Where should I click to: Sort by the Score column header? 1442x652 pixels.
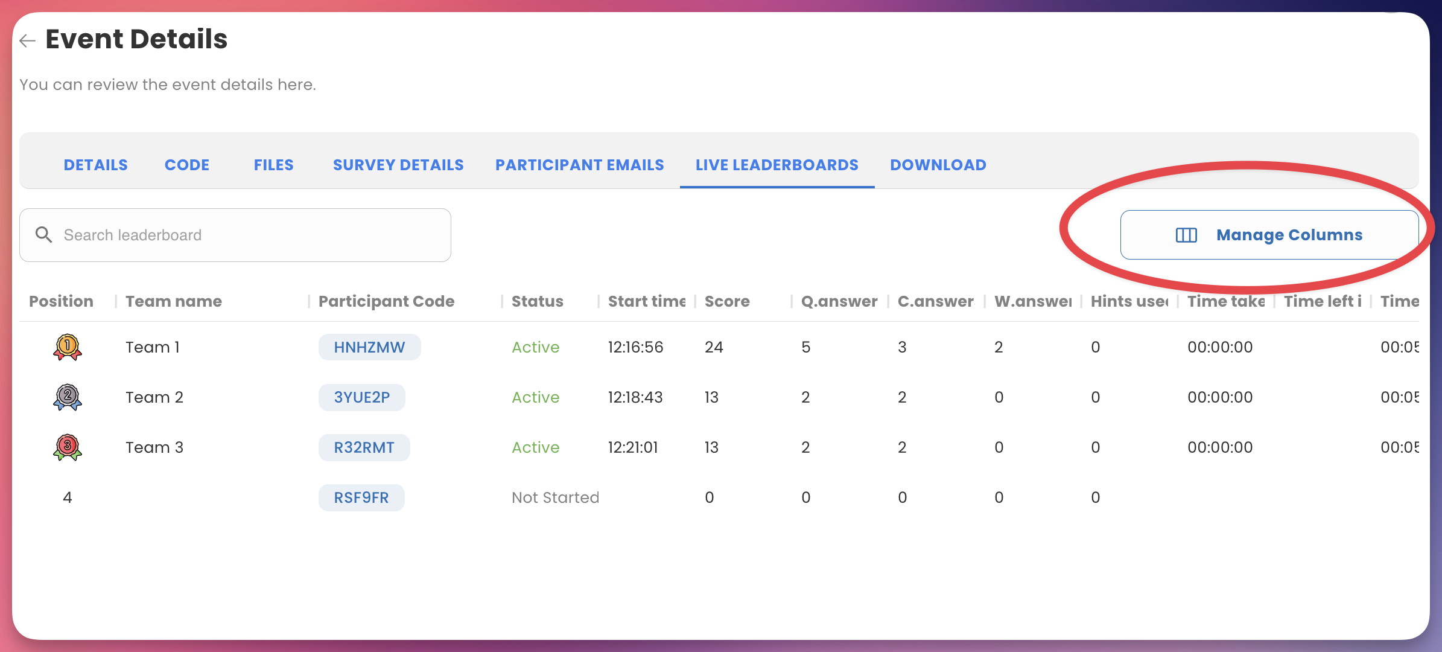pyautogui.click(x=727, y=301)
